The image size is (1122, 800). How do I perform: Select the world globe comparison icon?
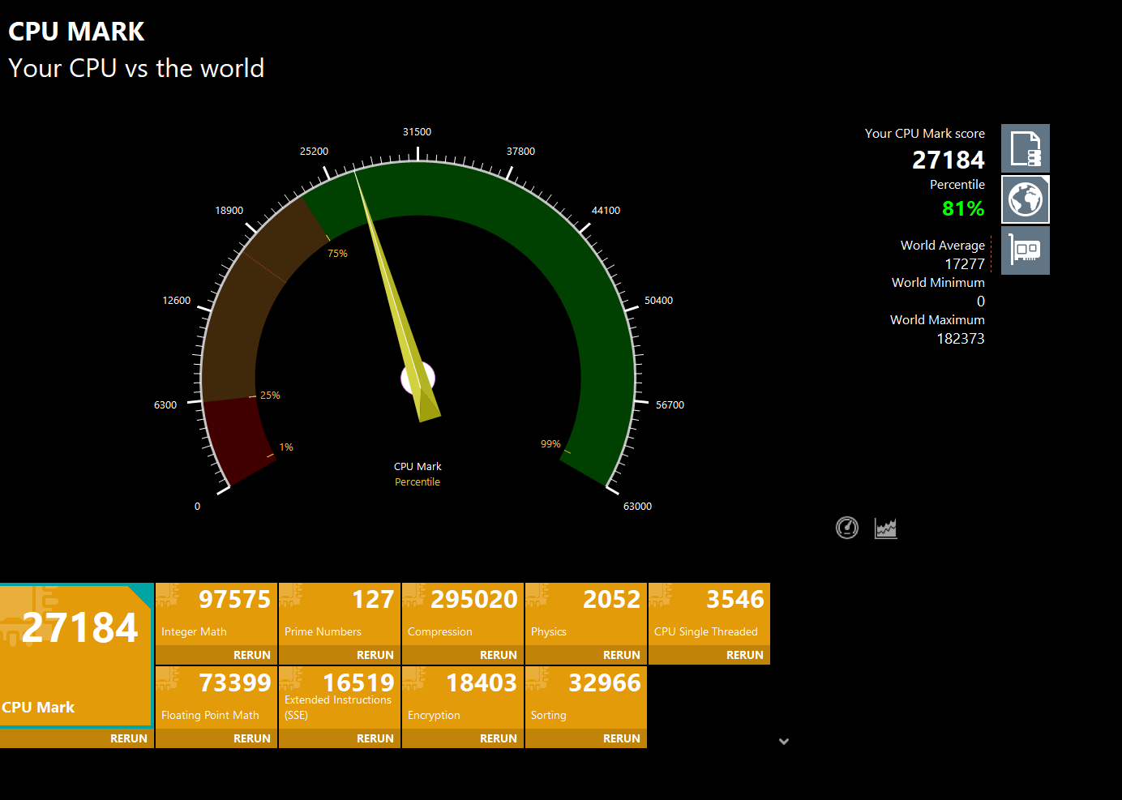(1025, 199)
